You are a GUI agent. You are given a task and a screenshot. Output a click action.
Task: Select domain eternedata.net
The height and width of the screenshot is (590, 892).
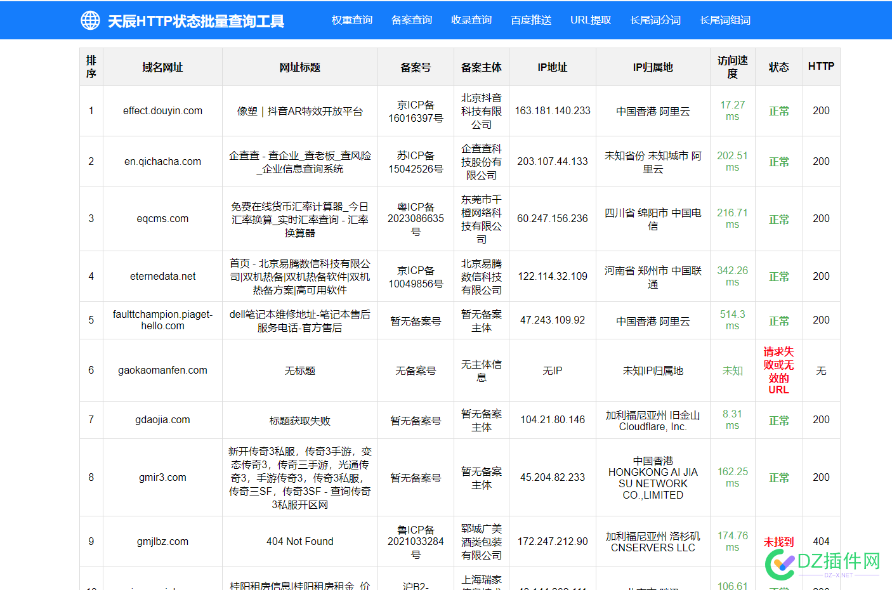[162, 276]
